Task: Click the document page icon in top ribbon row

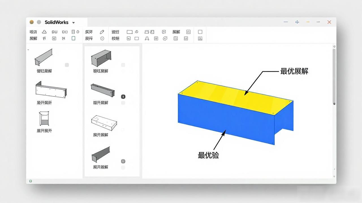Action: pos(152,32)
